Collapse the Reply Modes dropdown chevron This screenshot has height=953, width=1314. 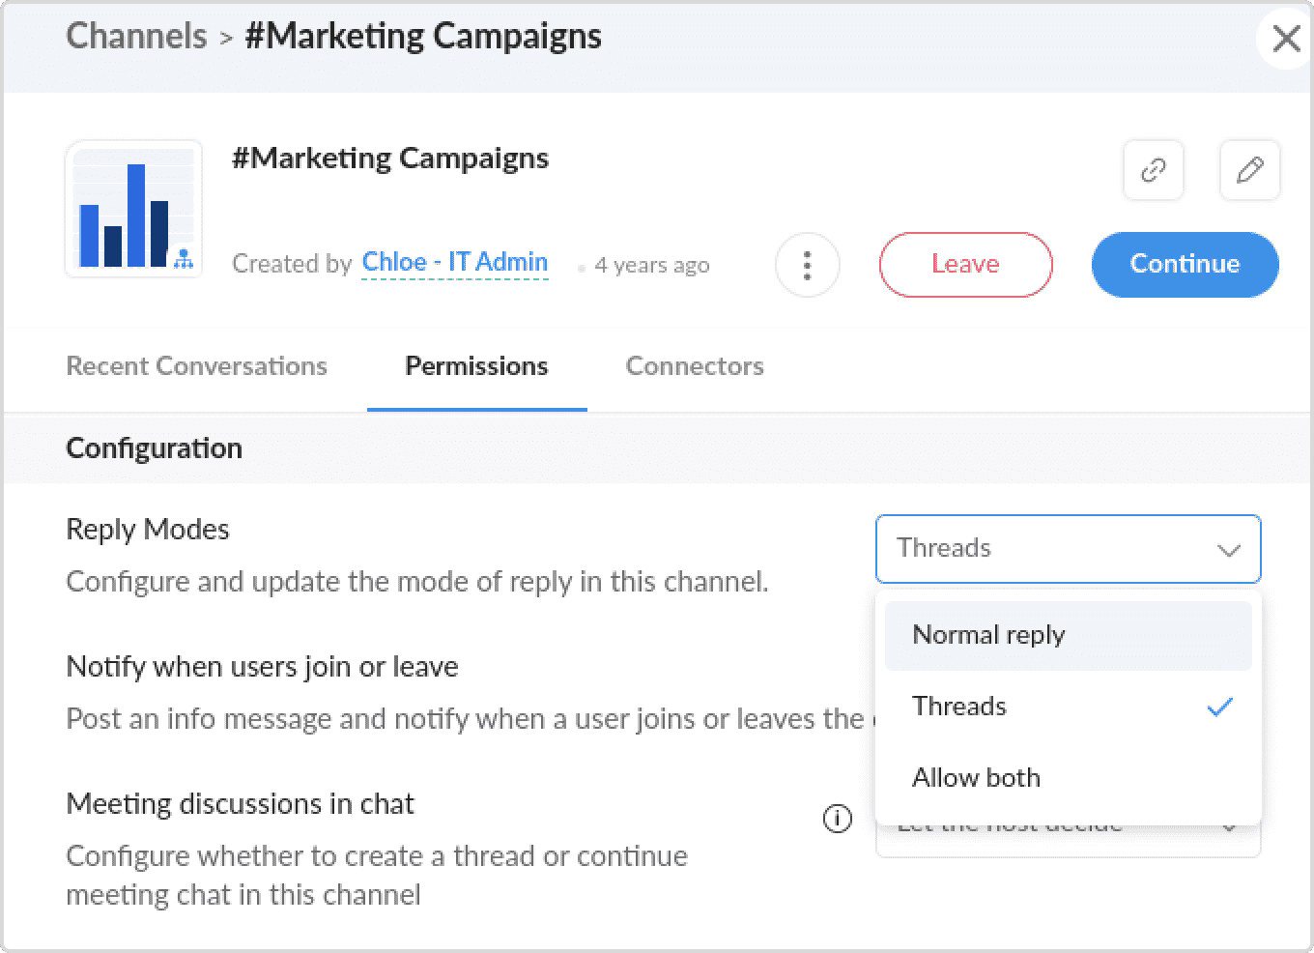coord(1228,550)
